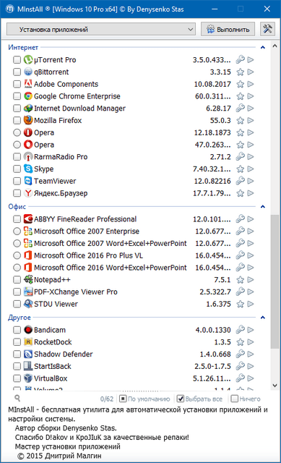Click the play arrow next to Mozilla Firefox

coord(251,121)
